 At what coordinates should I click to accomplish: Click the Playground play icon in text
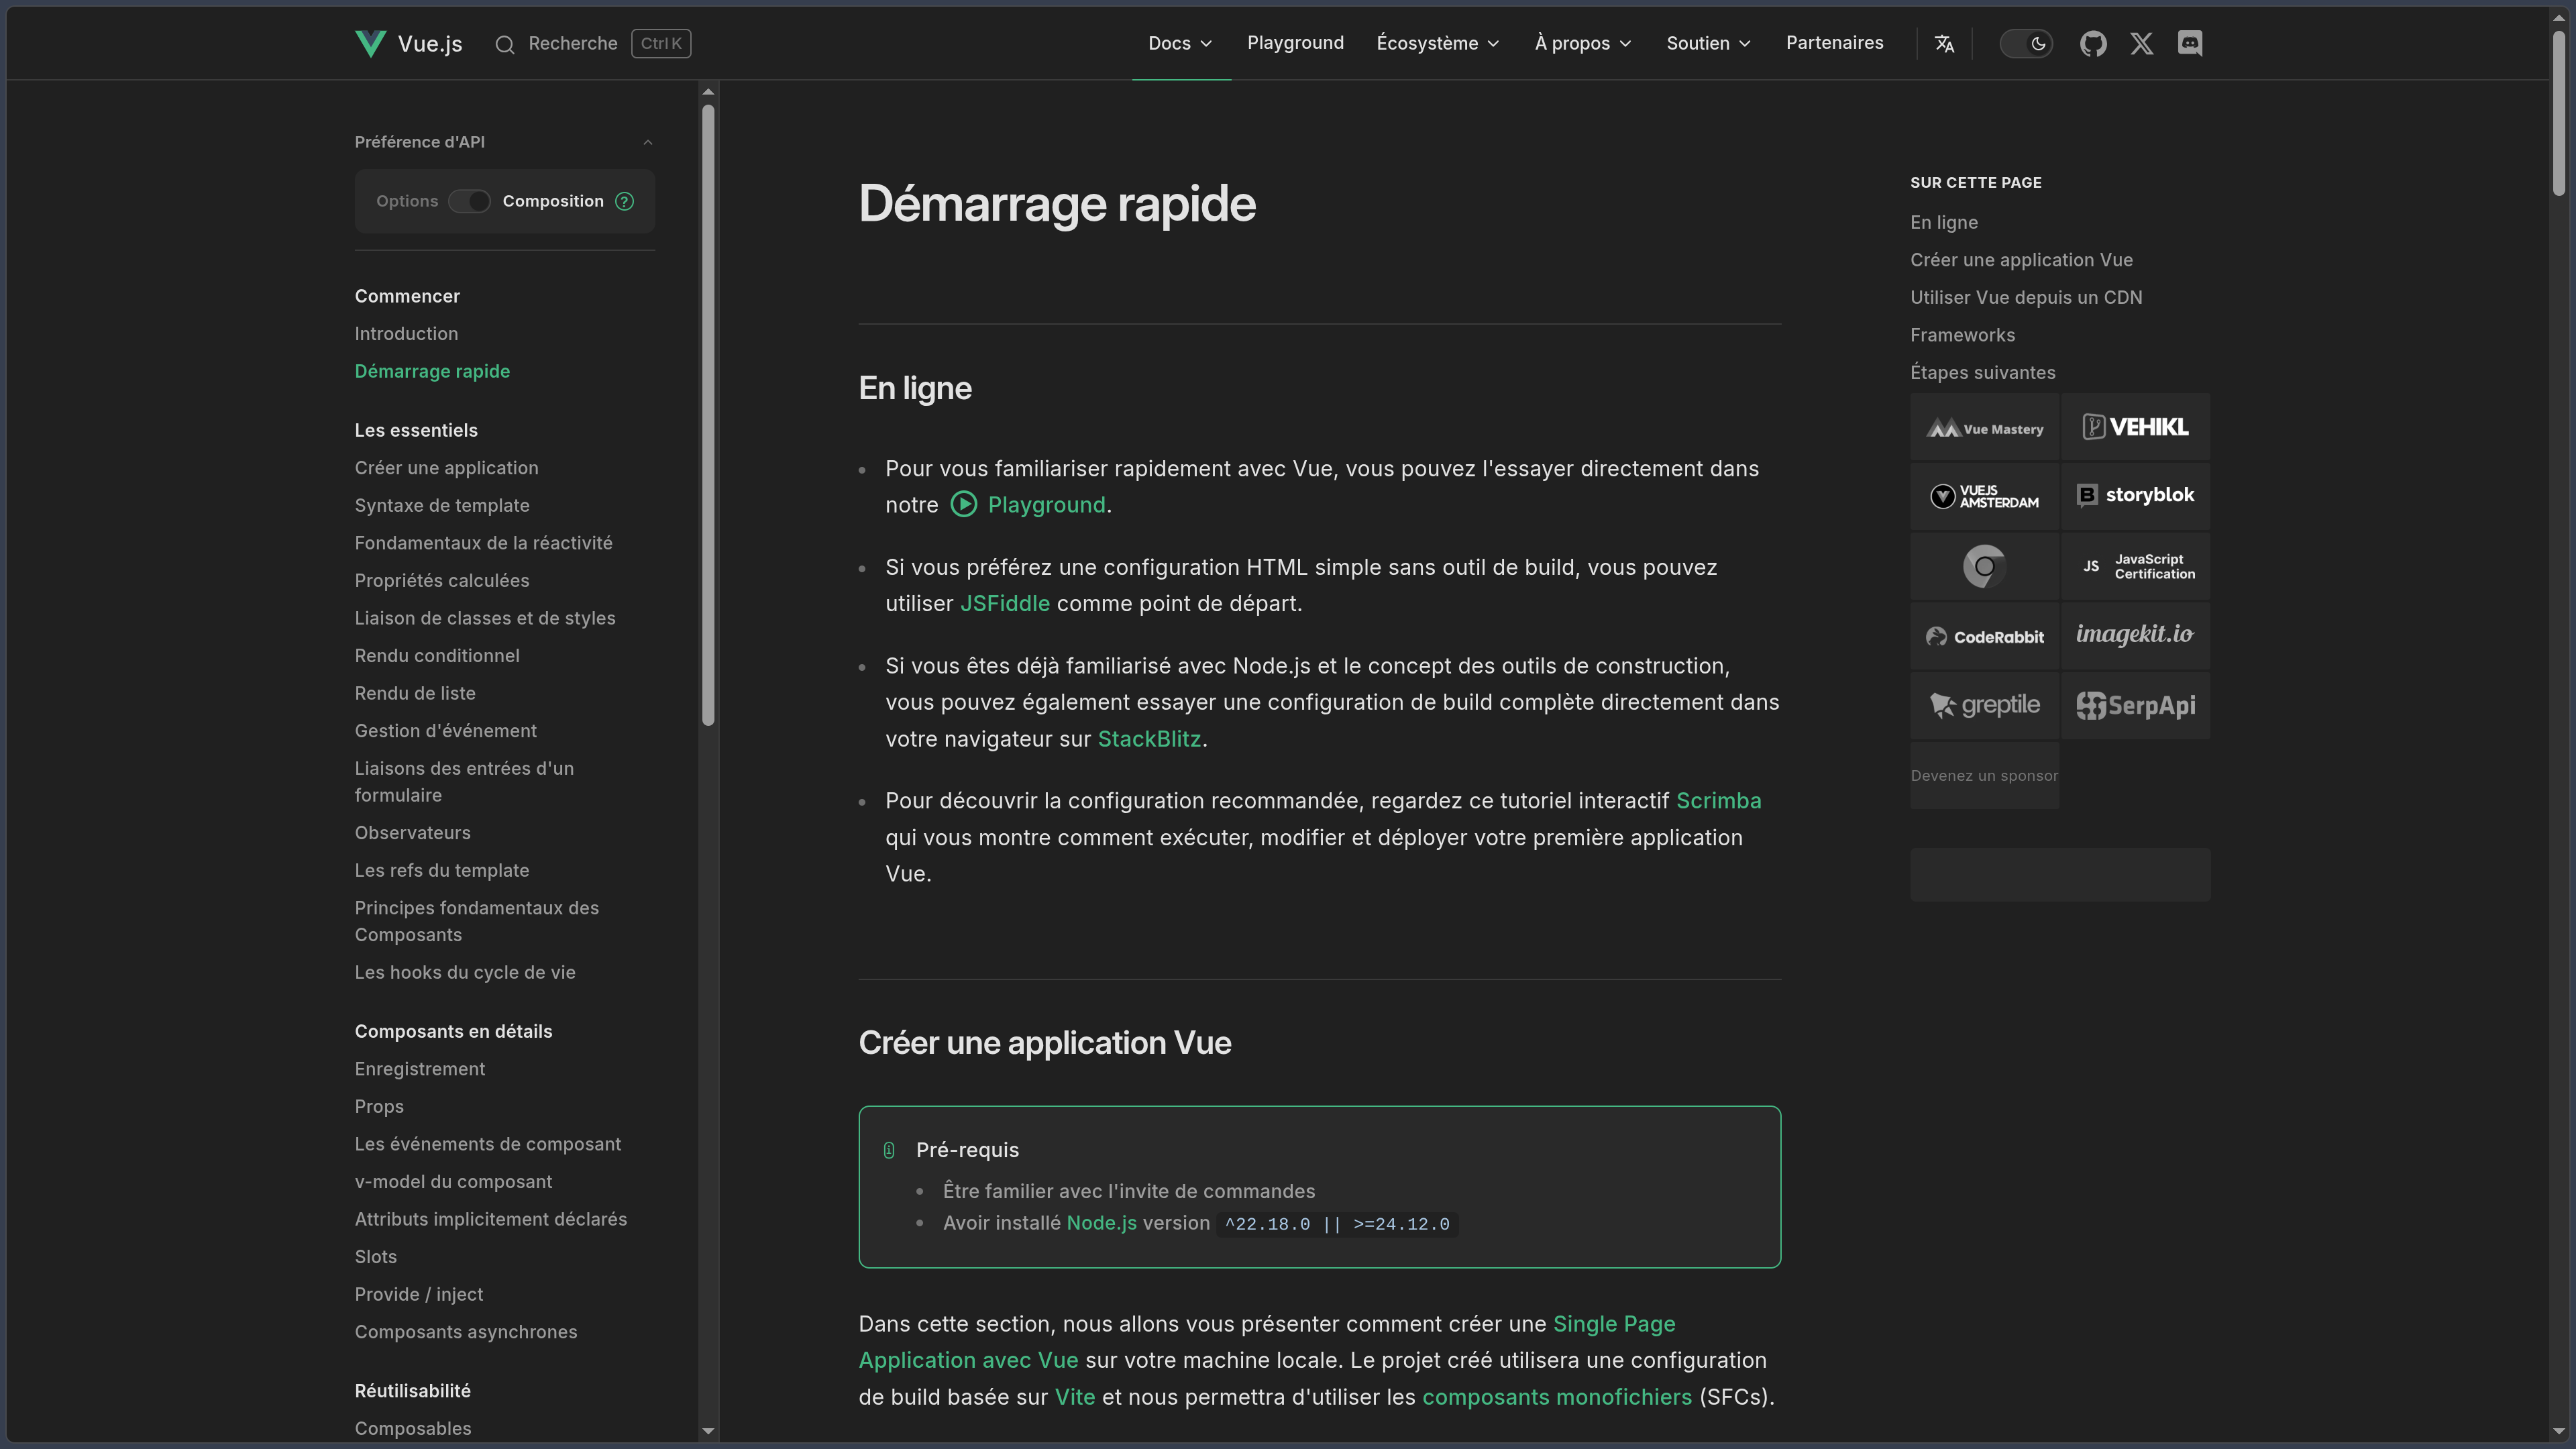coord(963,504)
